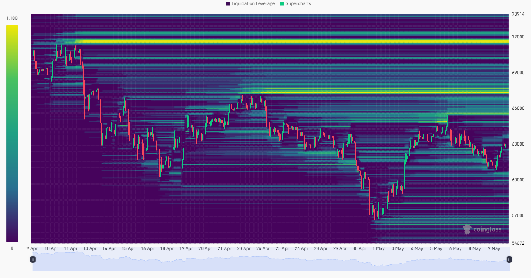Image resolution: width=531 pixels, height=278 pixels.
Task: Click the 73914 price axis label
Action: [x=518, y=14]
